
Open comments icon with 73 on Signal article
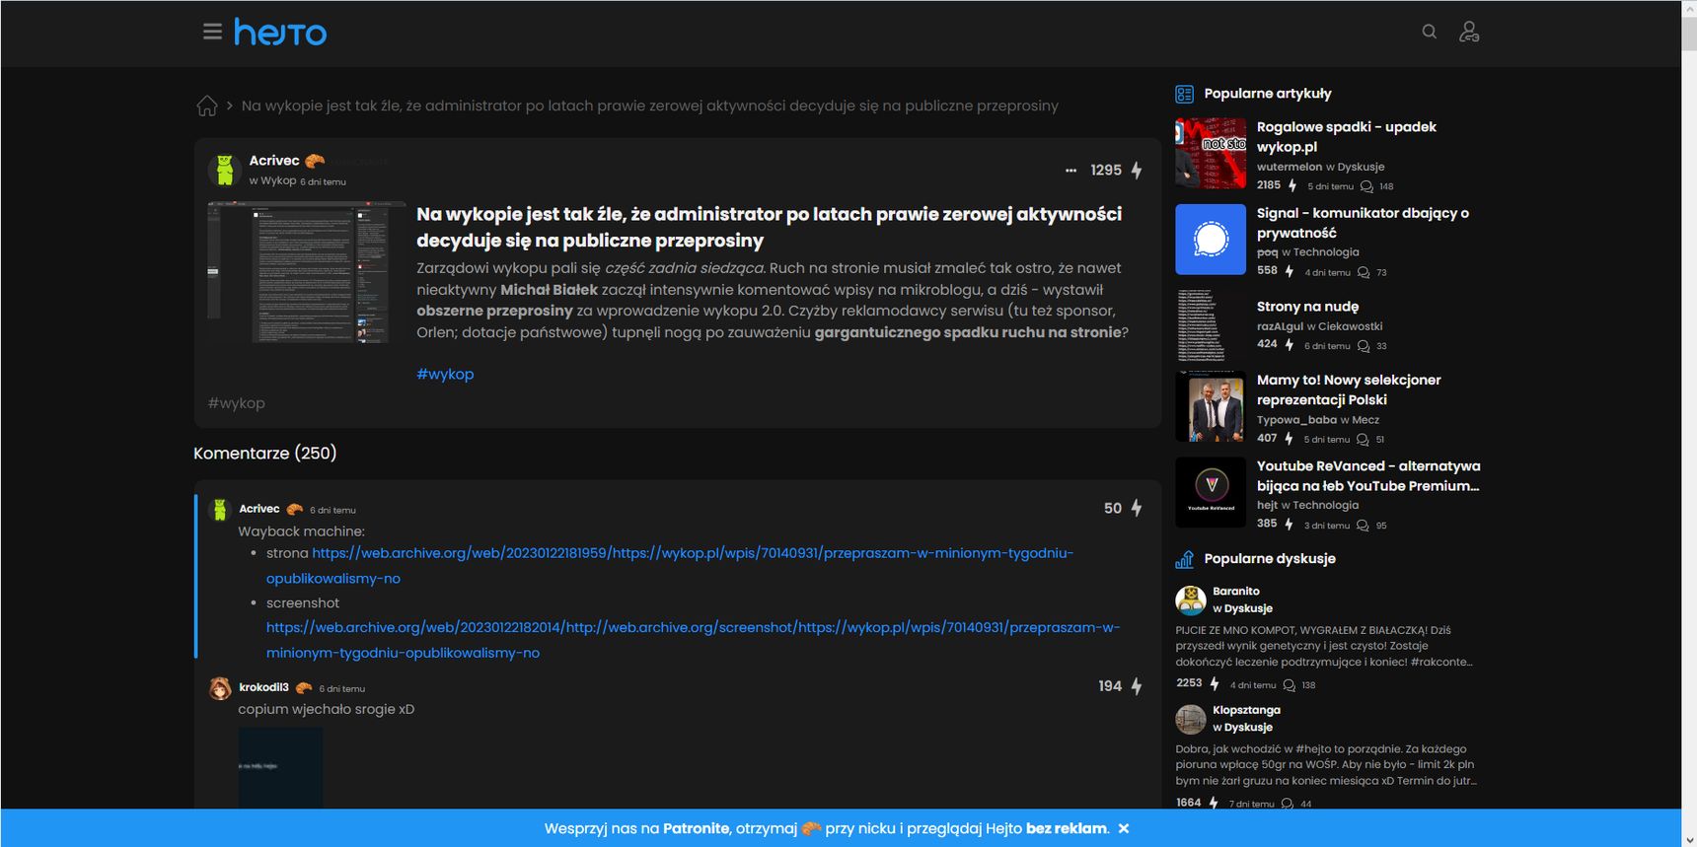[x=1364, y=272]
